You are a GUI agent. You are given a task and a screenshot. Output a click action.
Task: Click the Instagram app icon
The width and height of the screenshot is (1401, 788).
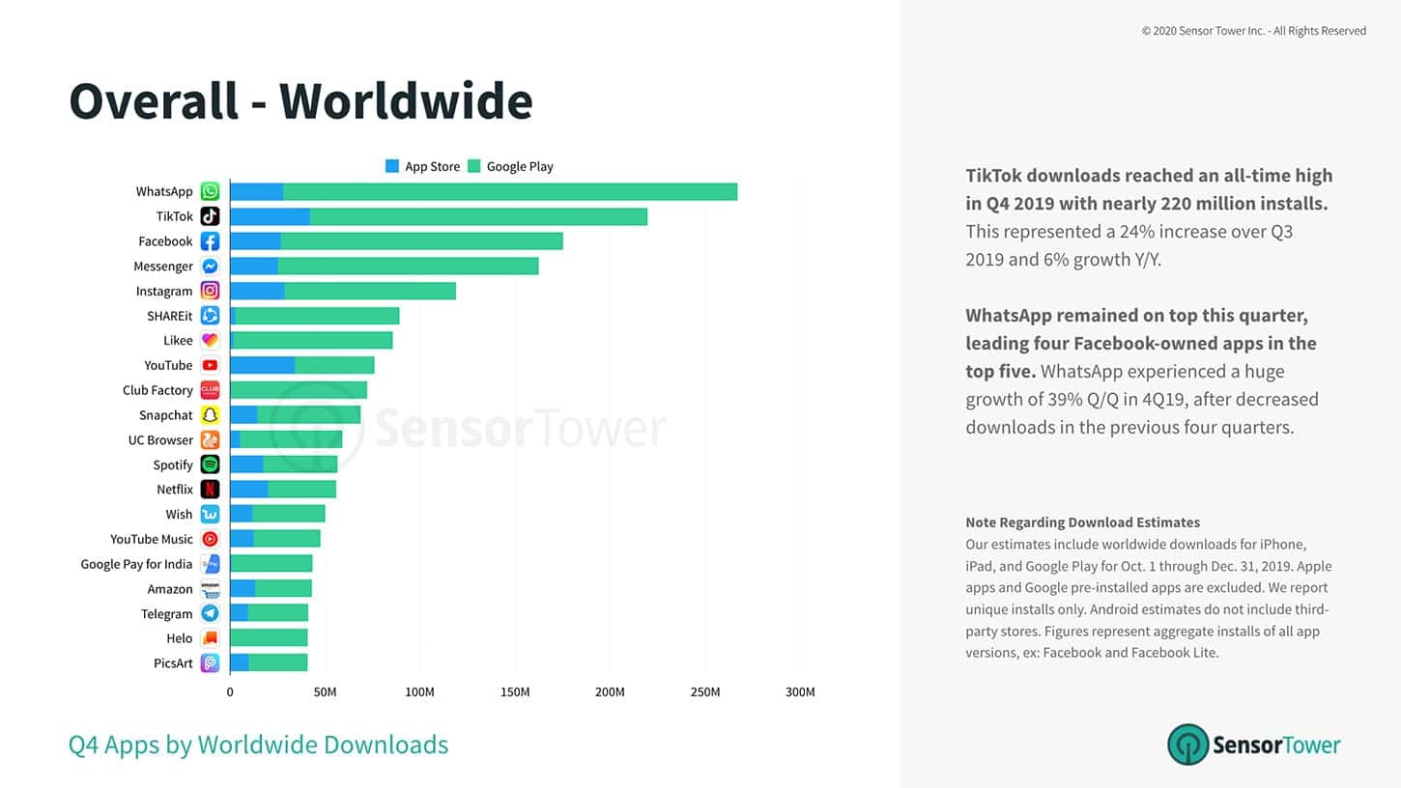[x=211, y=290]
